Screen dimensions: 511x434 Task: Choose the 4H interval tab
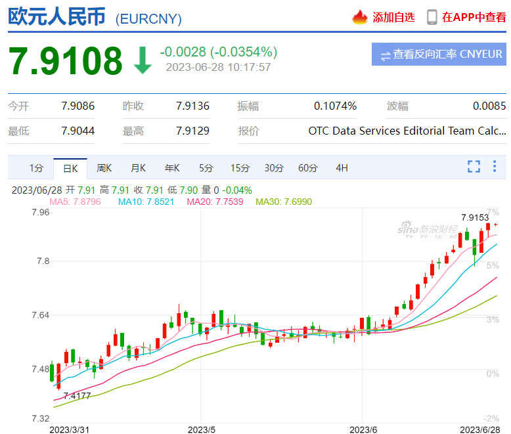click(x=342, y=168)
